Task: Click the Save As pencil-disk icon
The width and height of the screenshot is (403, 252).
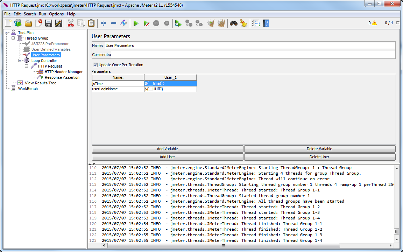Action: [59, 23]
